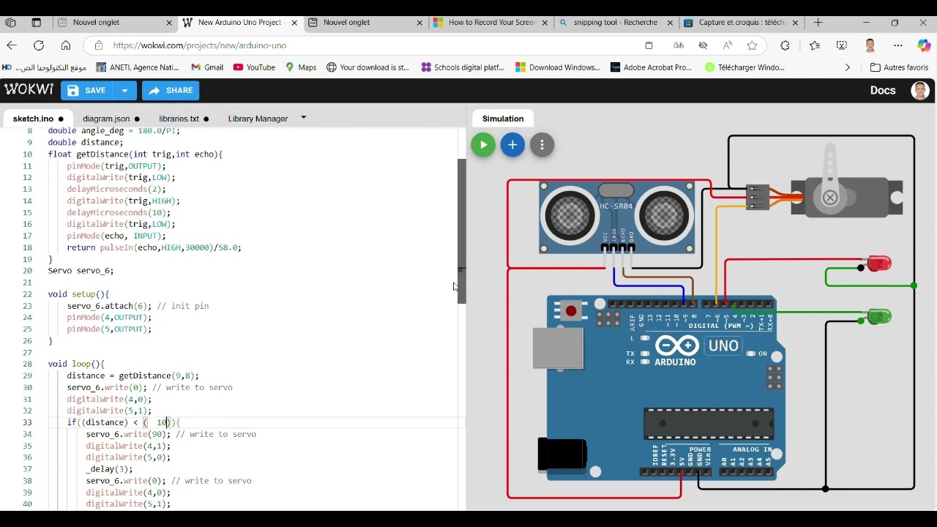The width and height of the screenshot is (937, 527).
Task: Select the HC-SR04 ultrasonic sensor
Action: pyautogui.click(x=616, y=217)
